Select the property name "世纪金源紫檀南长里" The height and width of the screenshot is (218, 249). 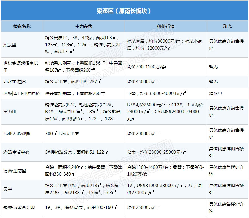21,66
